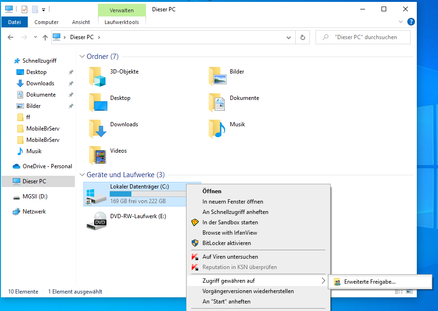Open the Musik folder icon in Ordner
Viewport: 438px width, 311px height.
click(218, 129)
